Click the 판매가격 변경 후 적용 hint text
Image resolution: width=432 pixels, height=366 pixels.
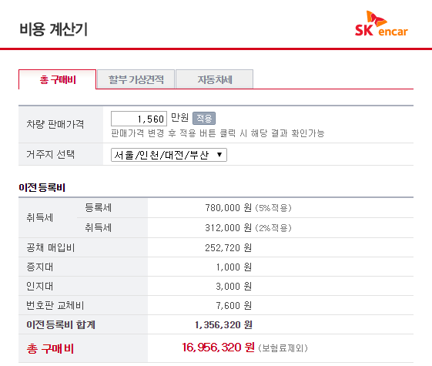[218, 133]
